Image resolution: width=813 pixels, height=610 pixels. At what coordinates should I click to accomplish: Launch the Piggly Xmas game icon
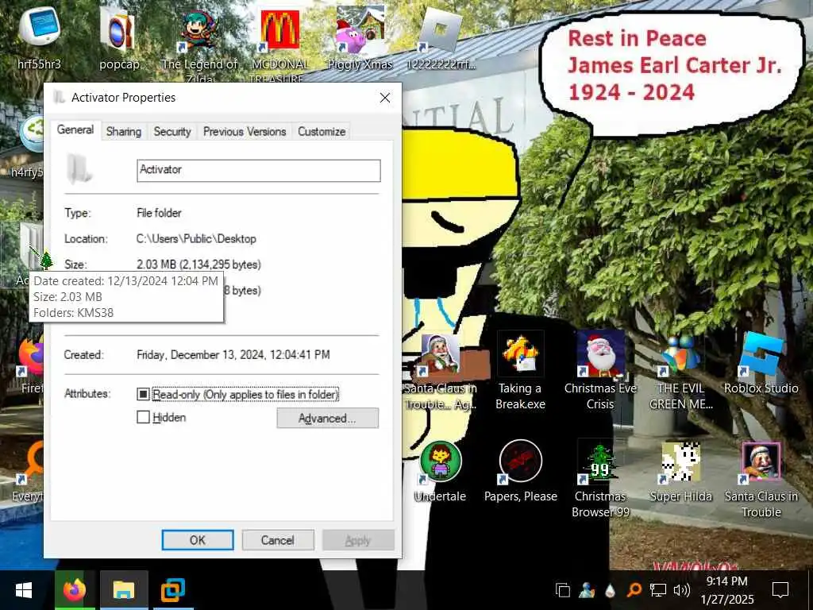click(x=360, y=40)
